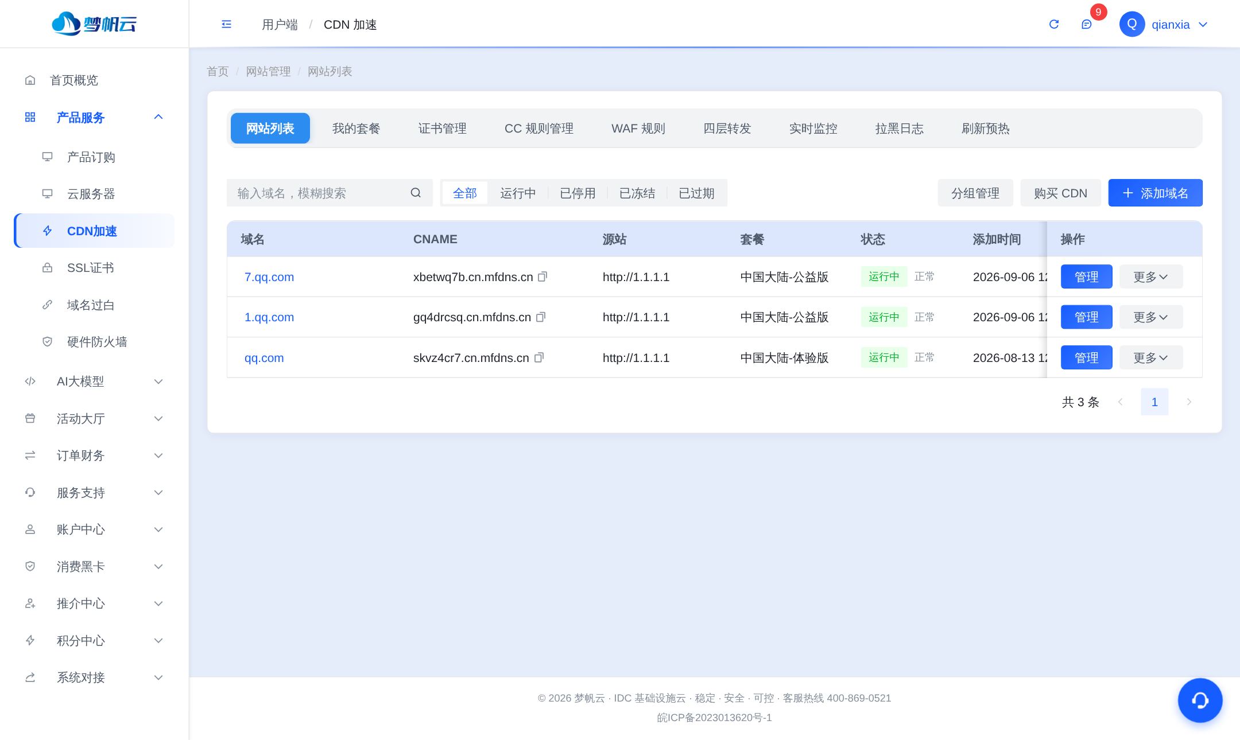Expand the 服务支持 sidebar group

pos(94,493)
